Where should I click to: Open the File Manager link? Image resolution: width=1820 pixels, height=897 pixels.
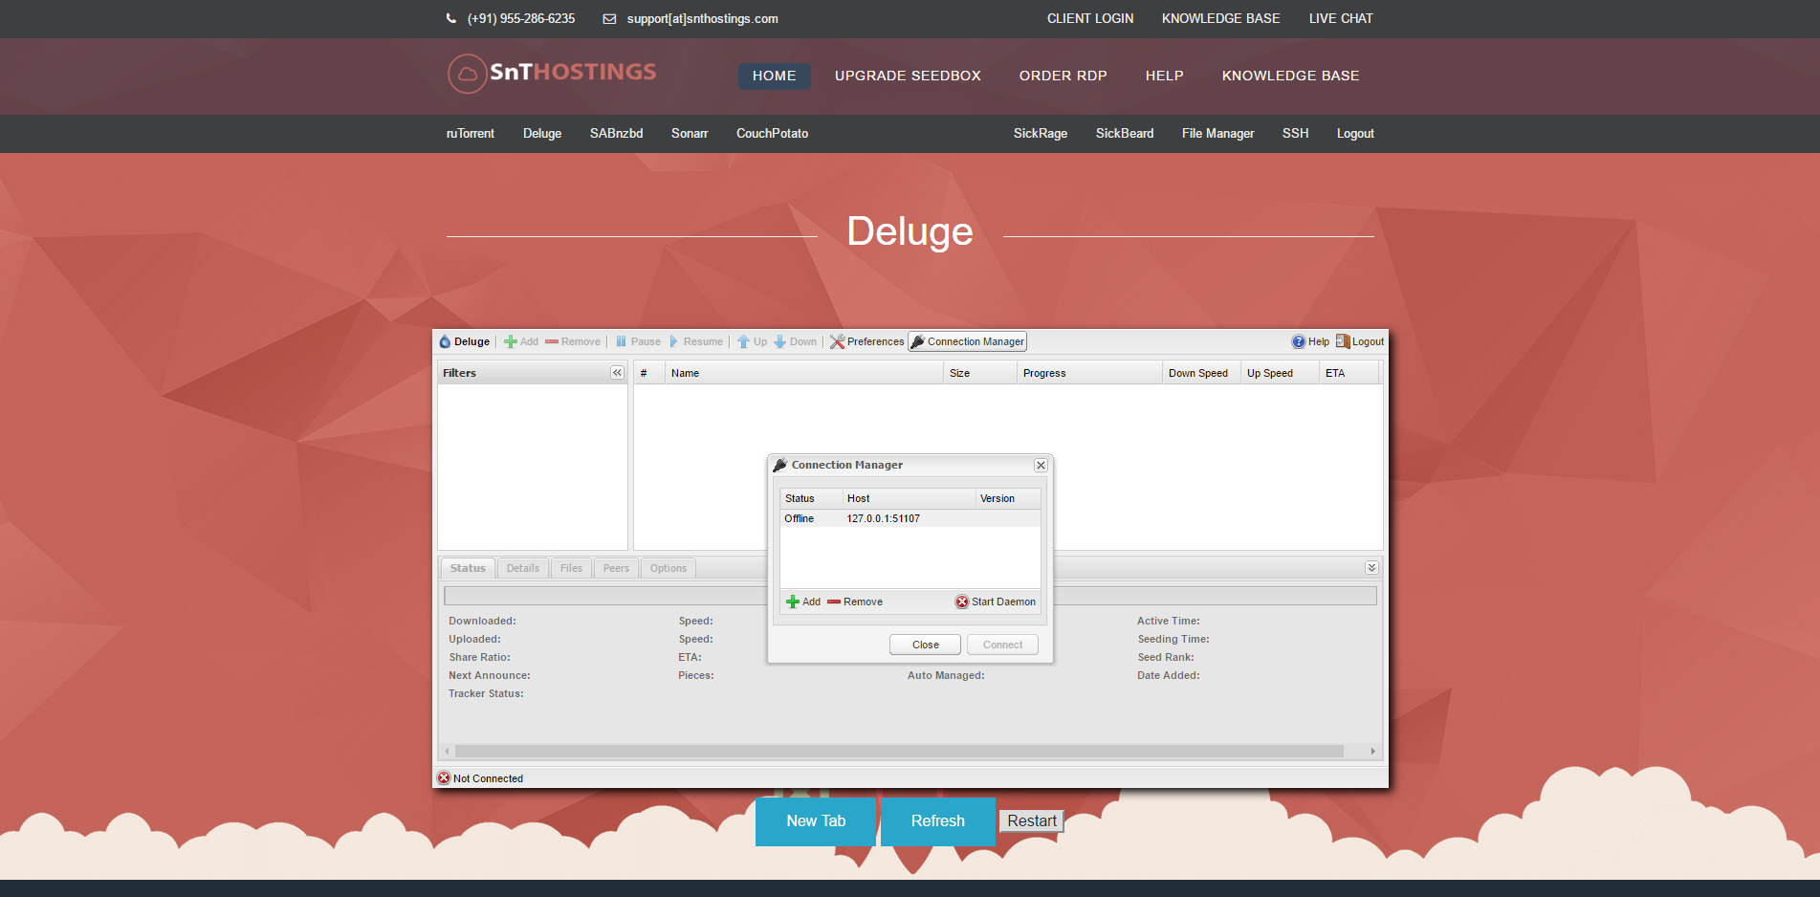click(x=1217, y=134)
